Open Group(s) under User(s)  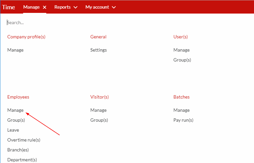[x=182, y=60]
